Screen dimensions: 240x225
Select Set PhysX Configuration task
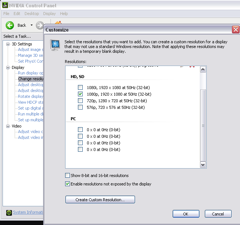click(31, 61)
